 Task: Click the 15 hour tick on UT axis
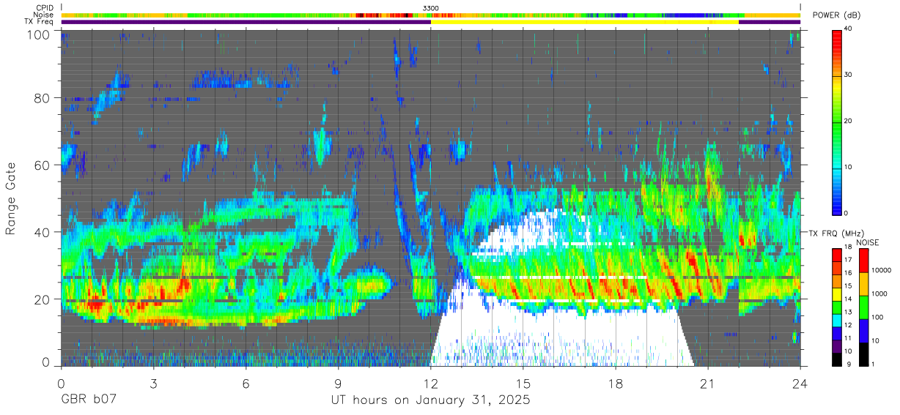coord(523,384)
